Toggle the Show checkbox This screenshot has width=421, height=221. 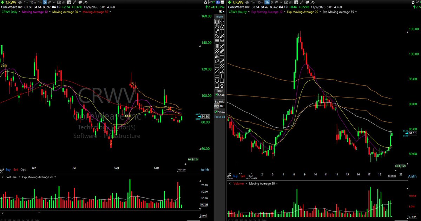pyautogui.click(x=216, y=112)
